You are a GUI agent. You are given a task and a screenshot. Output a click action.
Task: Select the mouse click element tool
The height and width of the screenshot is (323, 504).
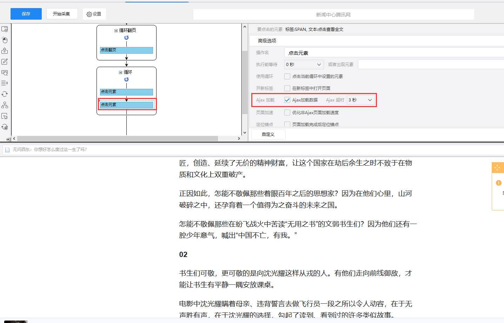(5, 40)
